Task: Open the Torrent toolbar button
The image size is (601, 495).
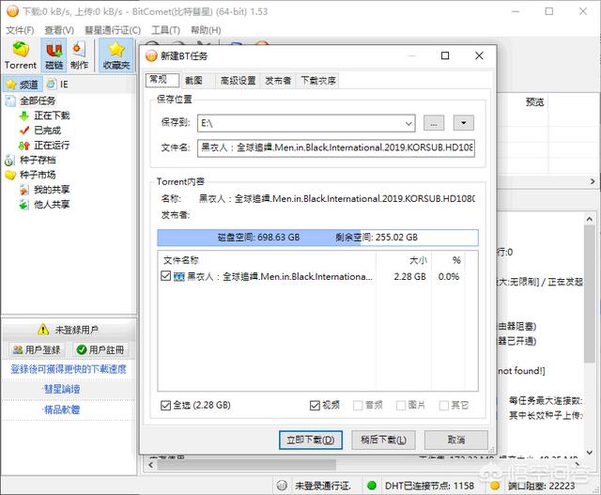Action: pos(21,54)
